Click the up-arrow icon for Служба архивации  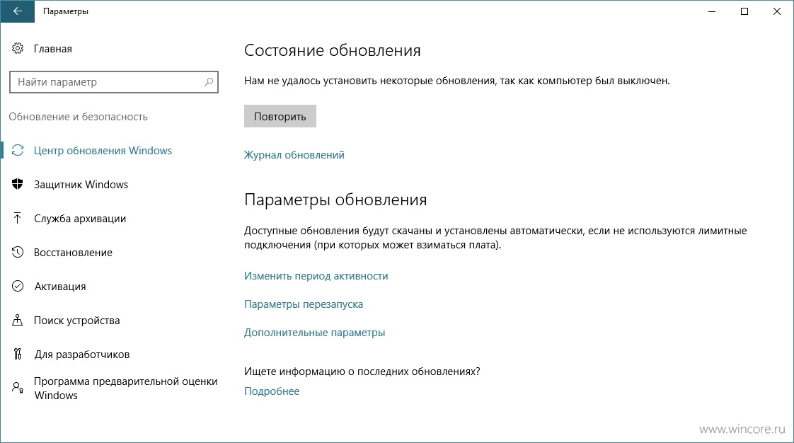(x=18, y=218)
